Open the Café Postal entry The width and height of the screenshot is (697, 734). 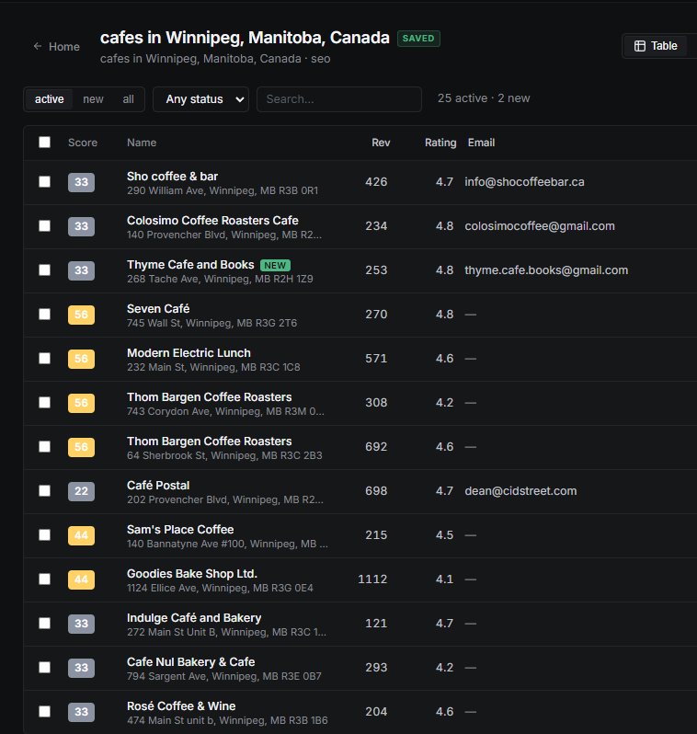pos(158,486)
